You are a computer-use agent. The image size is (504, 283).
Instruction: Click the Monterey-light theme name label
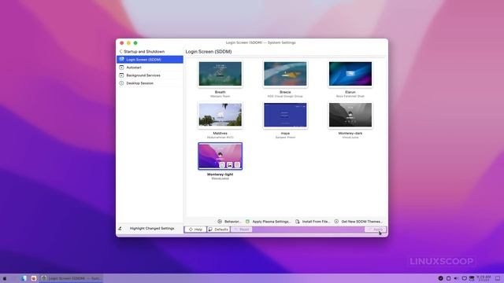[x=220, y=175]
